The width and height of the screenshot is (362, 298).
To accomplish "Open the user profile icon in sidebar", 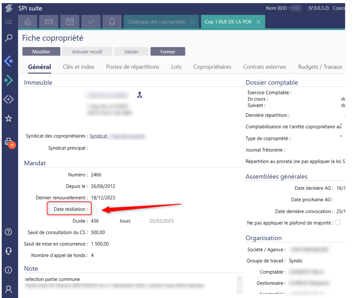I will [9, 289].
